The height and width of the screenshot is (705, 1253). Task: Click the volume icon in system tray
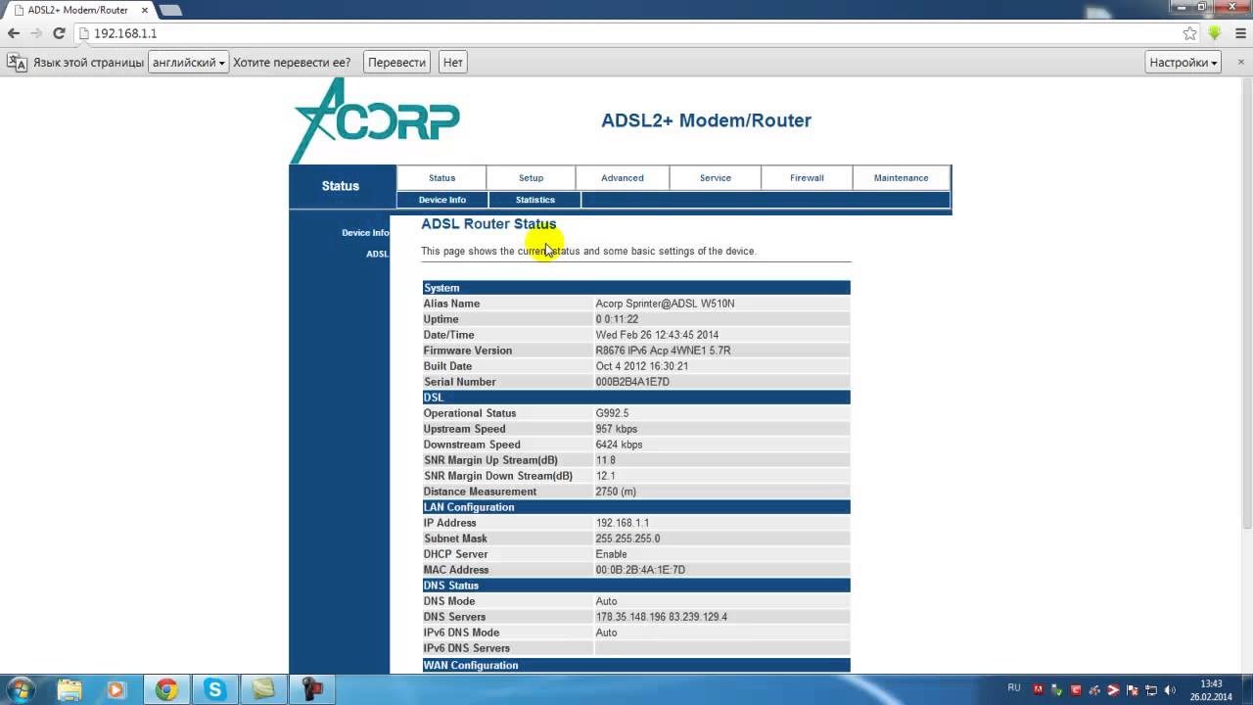click(x=1171, y=689)
